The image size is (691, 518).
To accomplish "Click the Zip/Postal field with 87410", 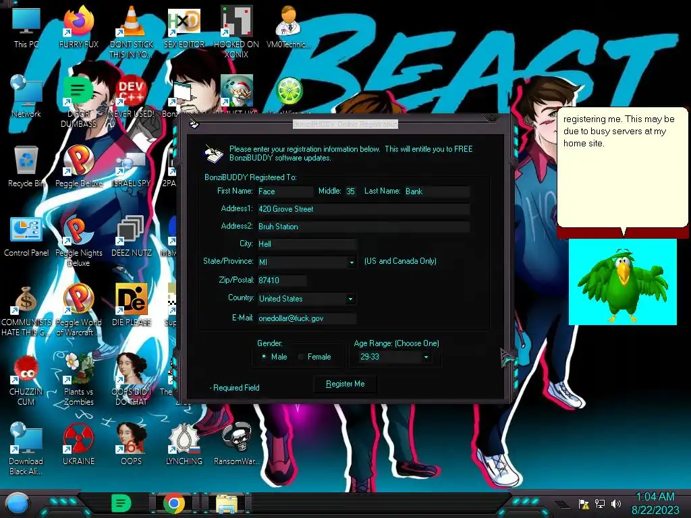I will coord(282,280).
